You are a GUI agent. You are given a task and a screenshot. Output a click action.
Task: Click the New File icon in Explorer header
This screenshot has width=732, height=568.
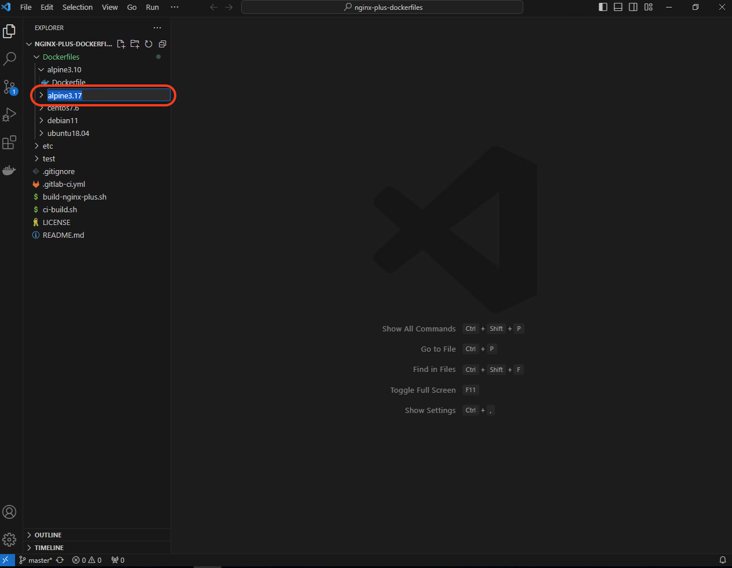pos(121,44)
